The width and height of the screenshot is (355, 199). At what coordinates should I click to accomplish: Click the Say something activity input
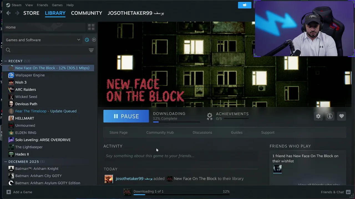(x=181, y=156)
